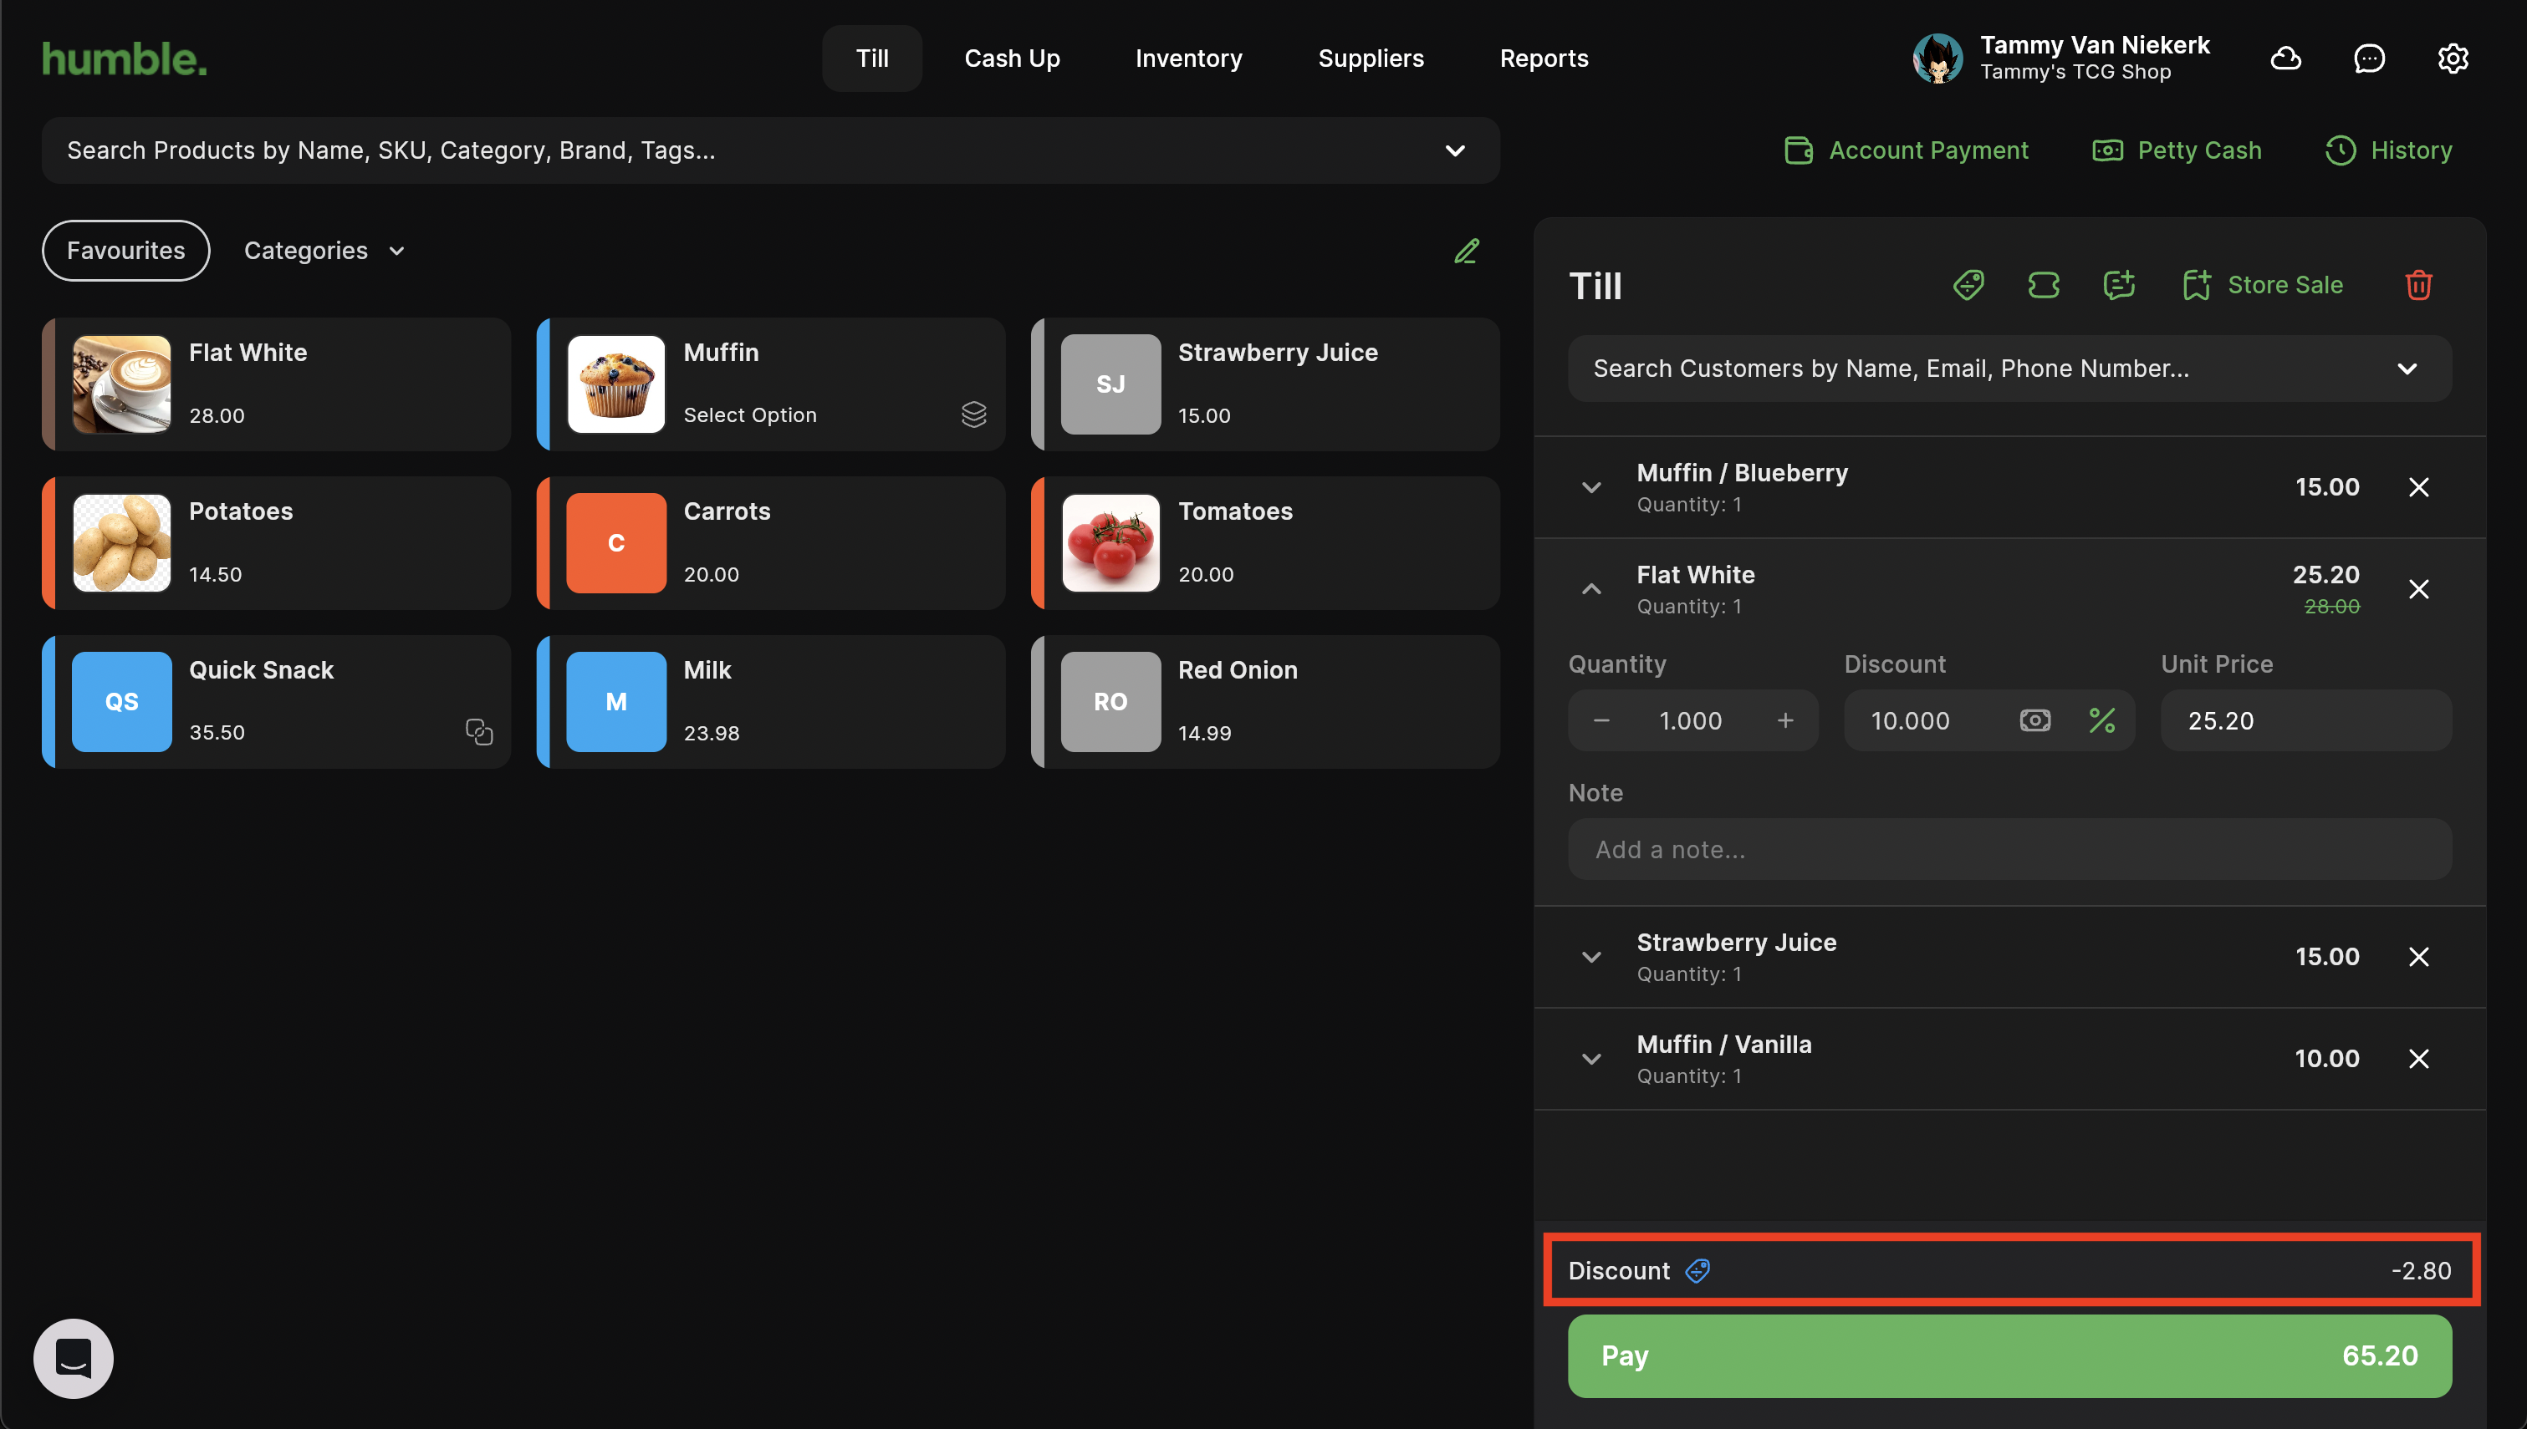Switch discount to cash amount mode
This screenshot has height=1429, width=2527.
2035,720
